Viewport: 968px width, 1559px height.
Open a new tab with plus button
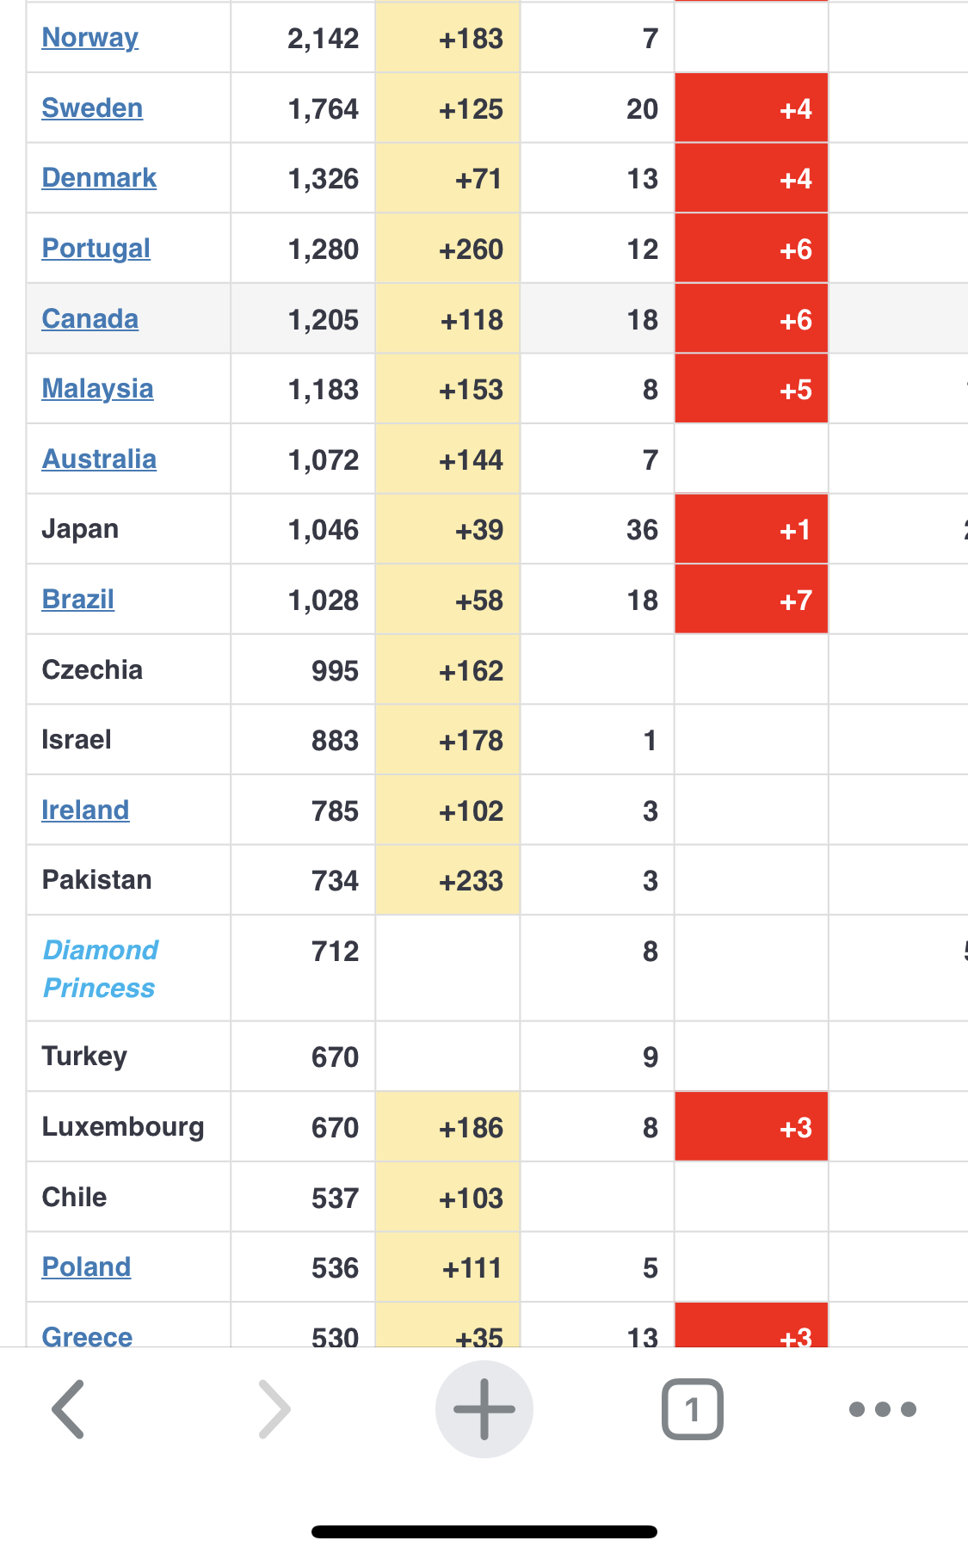pyautogui.click(x=484, y=1409)
